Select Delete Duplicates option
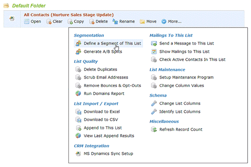 tap(96, 70)
